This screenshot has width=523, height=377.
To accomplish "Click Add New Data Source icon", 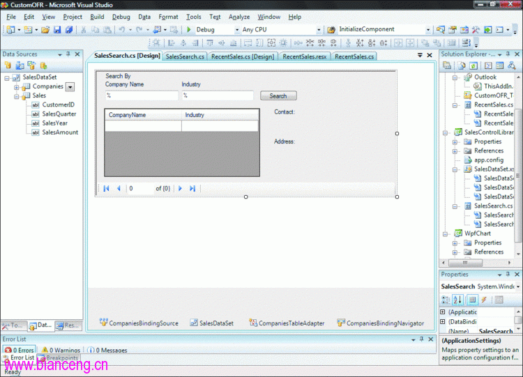I will pyautogui.click(x=8, y=66).
